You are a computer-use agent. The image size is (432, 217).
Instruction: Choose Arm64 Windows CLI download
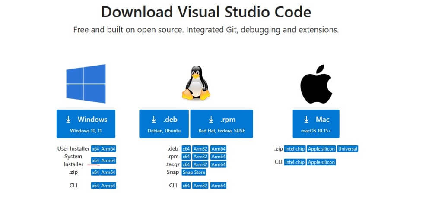pyautogui.click(x=108, y=186)
